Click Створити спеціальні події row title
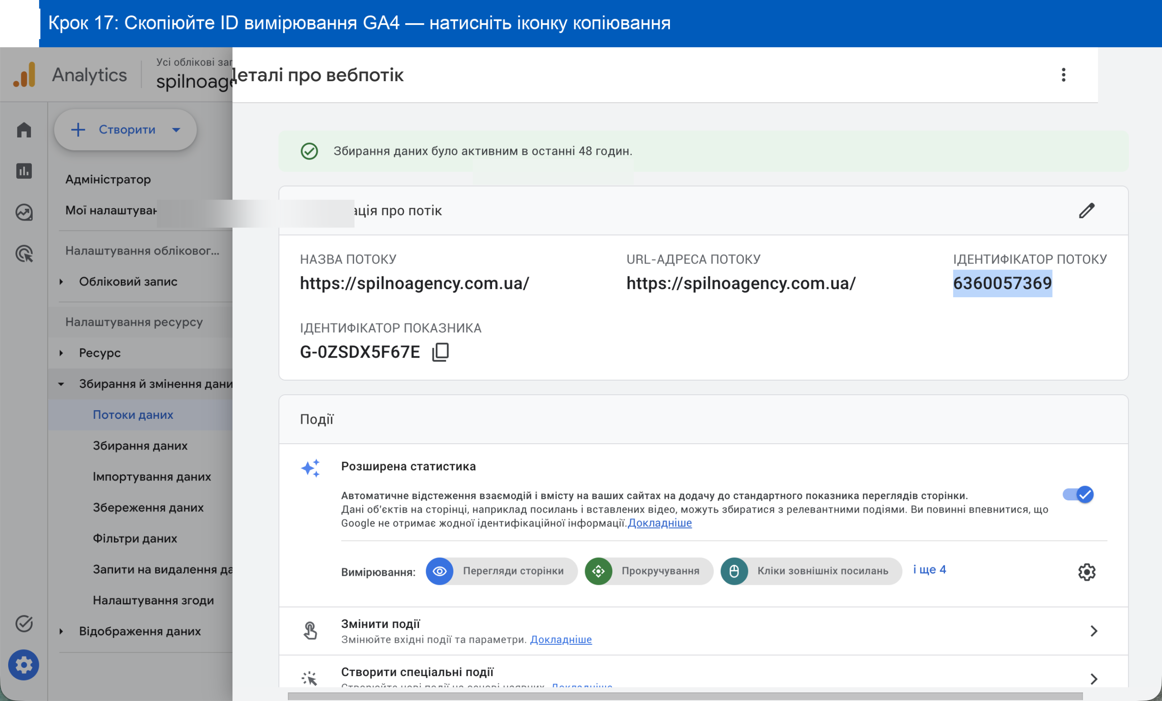 coord(417,672)
